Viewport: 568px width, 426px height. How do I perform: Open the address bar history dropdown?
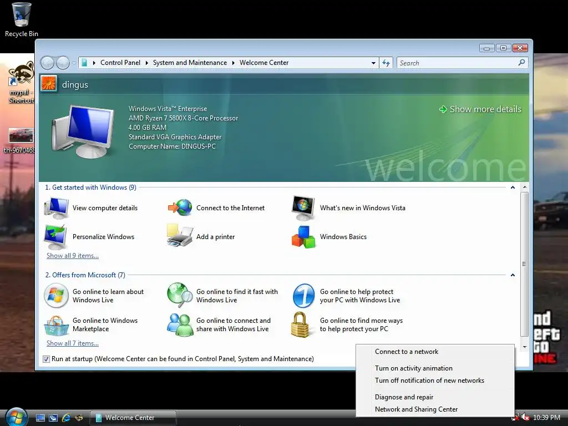[373, 63]
